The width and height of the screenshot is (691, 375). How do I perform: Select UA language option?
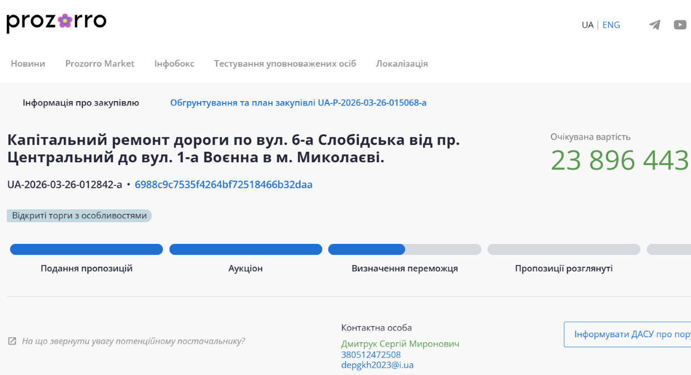click(587, 25)
